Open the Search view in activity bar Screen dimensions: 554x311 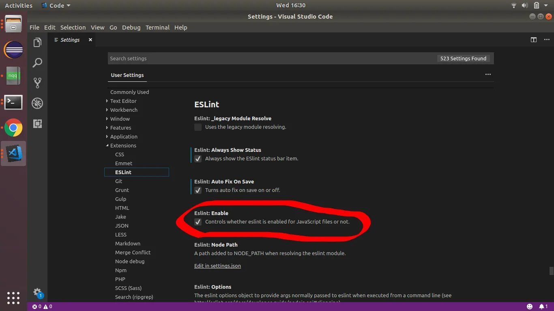37,63
